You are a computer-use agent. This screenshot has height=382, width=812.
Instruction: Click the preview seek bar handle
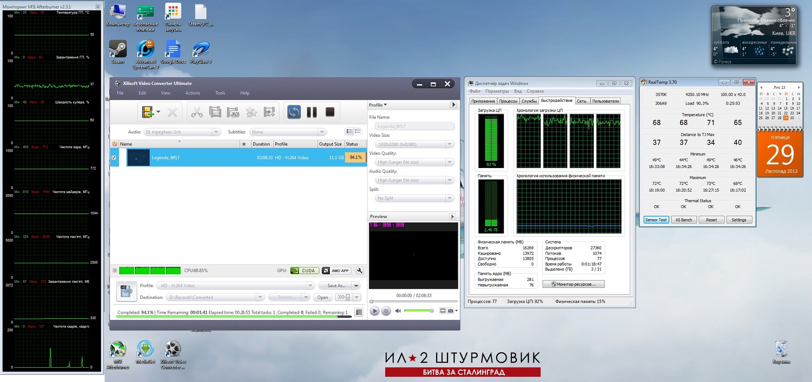[371, 301]
